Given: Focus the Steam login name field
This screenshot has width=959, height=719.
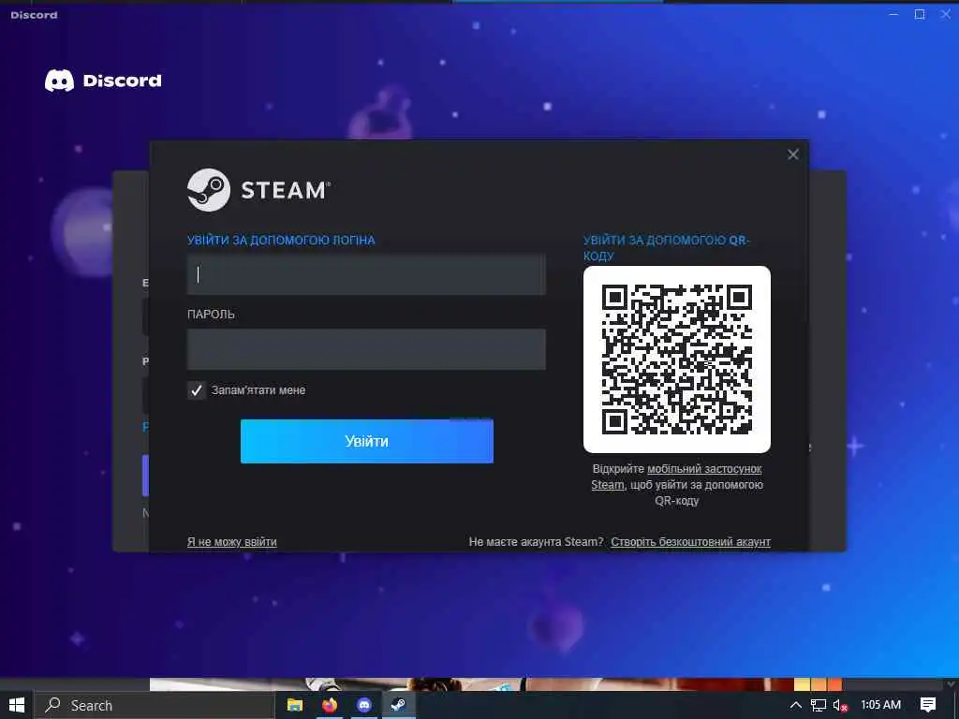Looking at the screenshot, I should click(366, 274).
